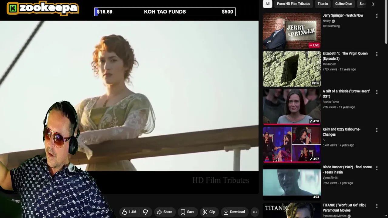
Task: Open Jerry Springer - Watch Now title
Action: click(x=343, y=15)
